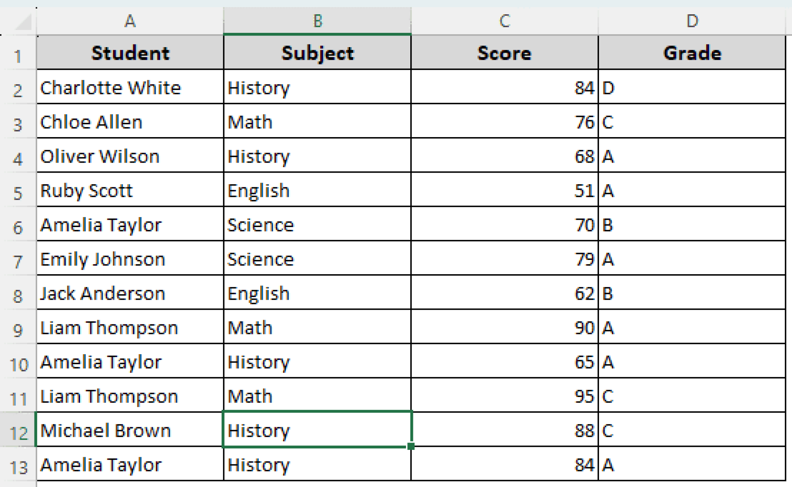Select column A header
The width and height of the screenshot is (792, 487).
click(130, 21)
